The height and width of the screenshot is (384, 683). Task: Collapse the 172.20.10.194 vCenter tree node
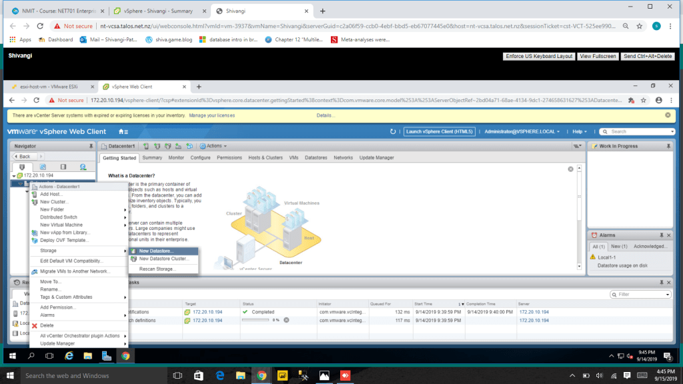click(13, 175)
